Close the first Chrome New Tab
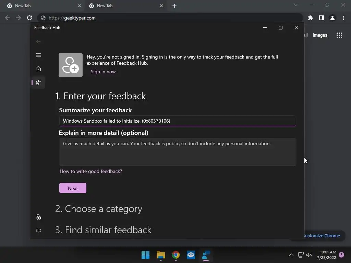The image size is (351, 263). tap(79, 6)
